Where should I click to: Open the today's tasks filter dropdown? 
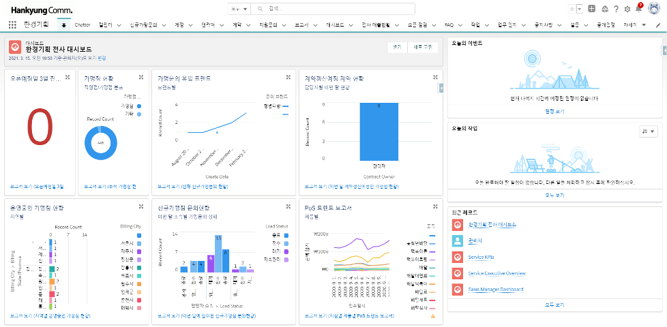click(x=648, y=131)
